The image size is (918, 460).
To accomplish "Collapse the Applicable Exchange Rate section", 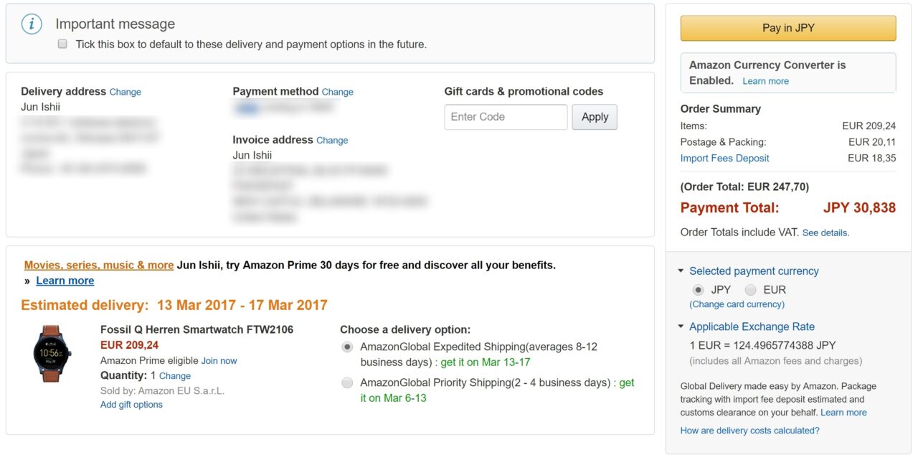I will 681,327.
